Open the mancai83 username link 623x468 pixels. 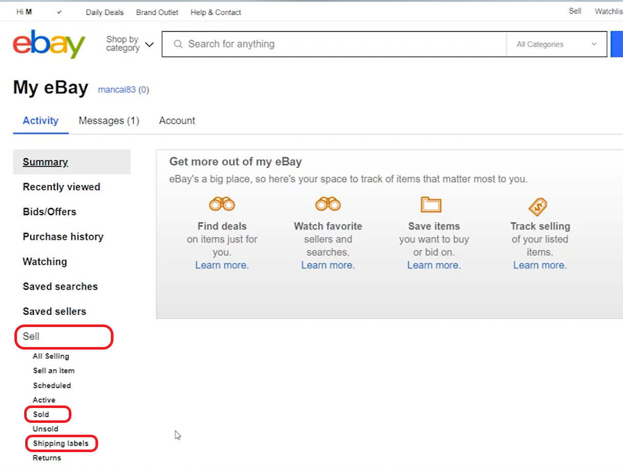coord(116,90)
